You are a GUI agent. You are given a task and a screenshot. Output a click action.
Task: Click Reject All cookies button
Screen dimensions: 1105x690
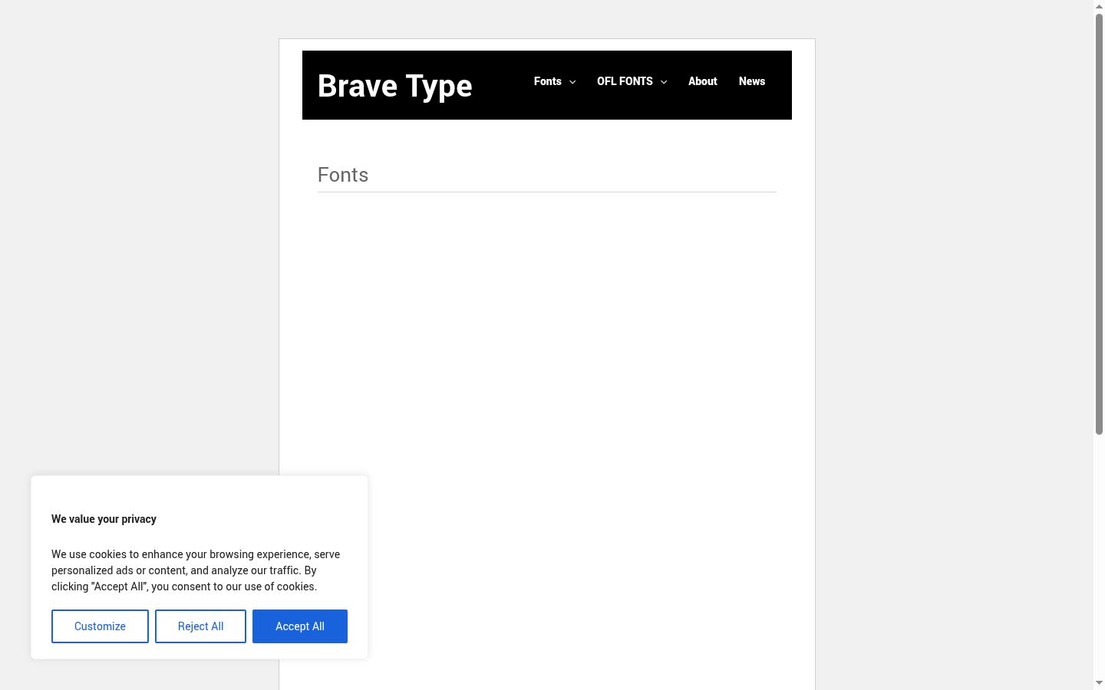[x=200, y=626]
